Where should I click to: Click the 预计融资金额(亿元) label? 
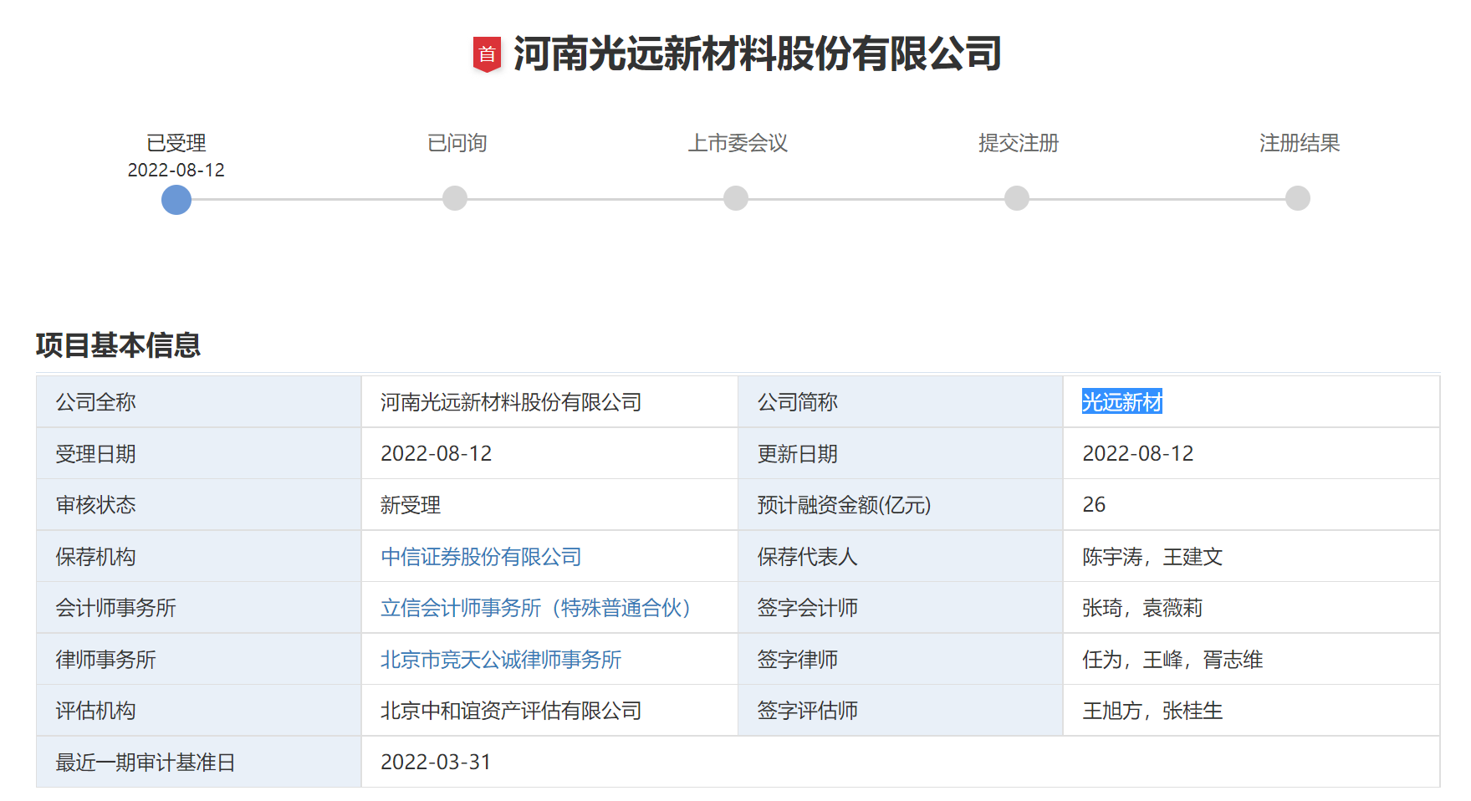844,505
